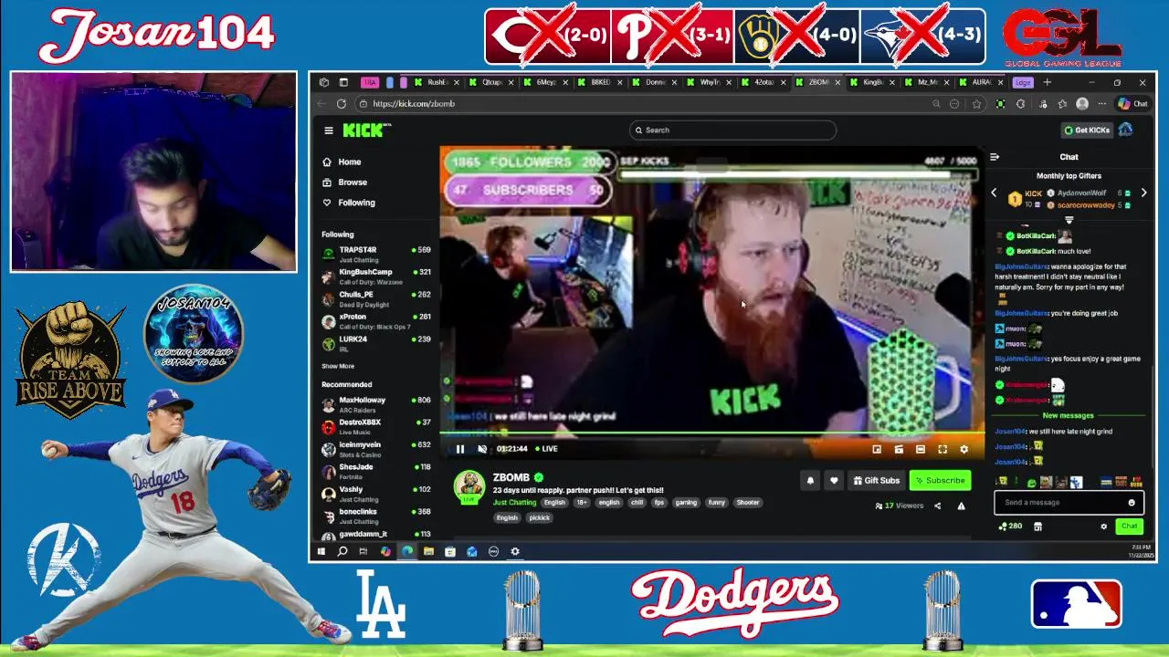Open Windows taskbar search
This screenshot has width=1169, height=657.
click(x=342, y=551)
